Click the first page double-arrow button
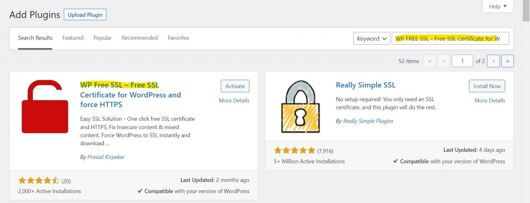This screenshot has width=530, height=203. click(x=430, y=61)
